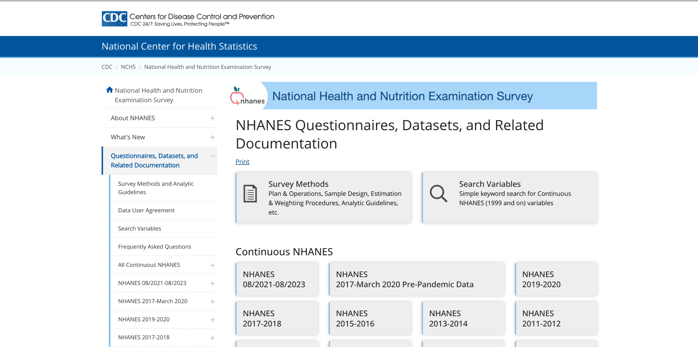Collapse Questionnaires, Datasets section with minus icon
This screenshot has width=698, height=347.
(x=213, y=156)
